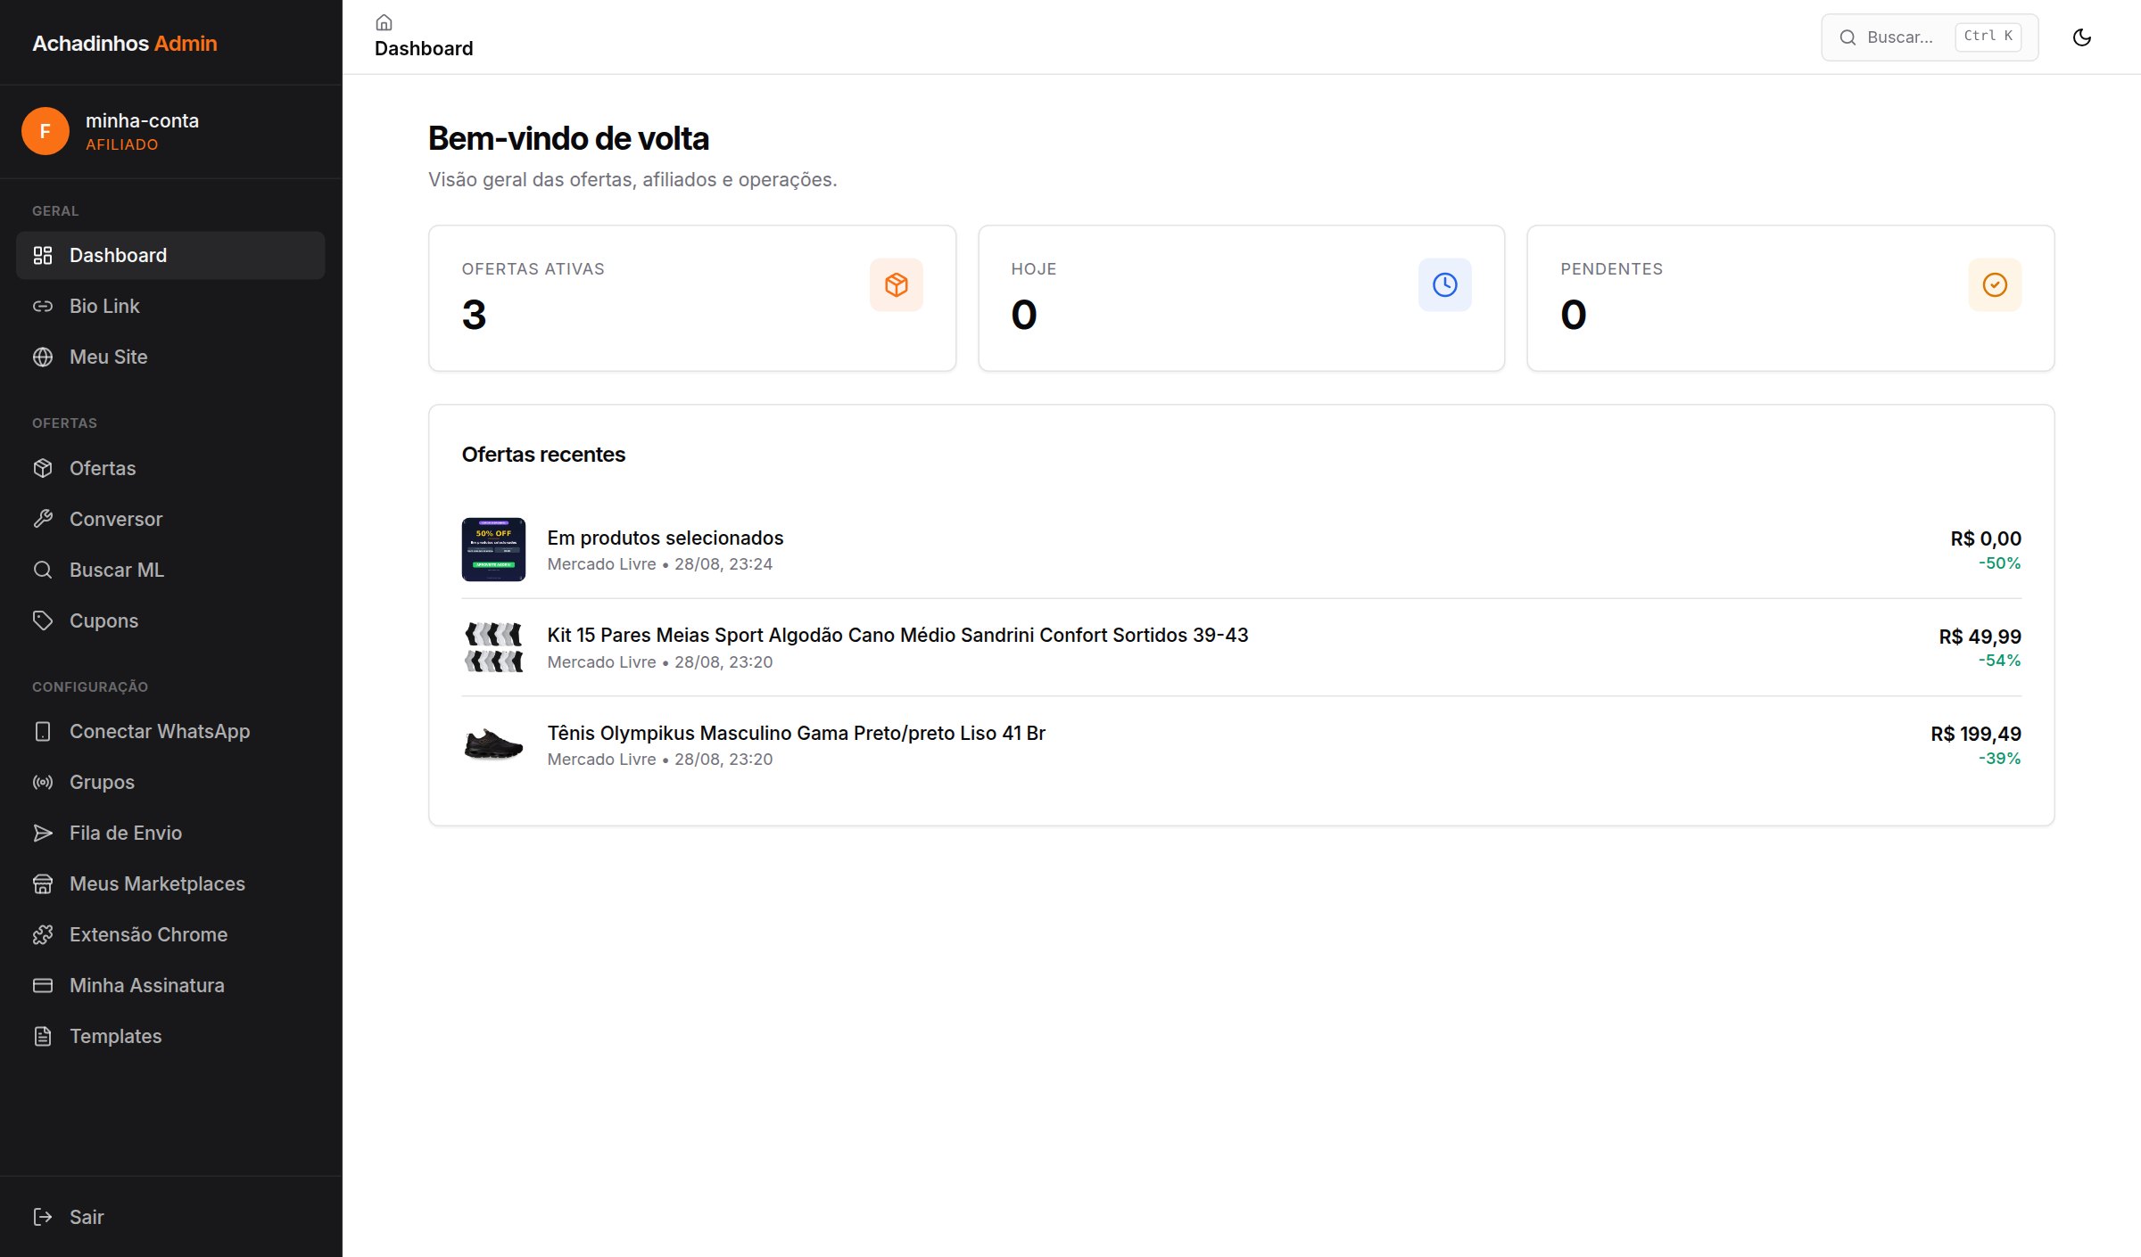Open the Conversor tool

(170, 519)
